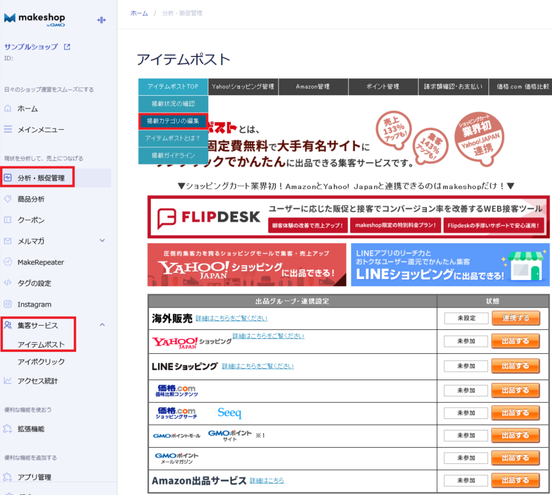Click the LINEショッピング blue banner
This screenshot has width=552, height=495.
point(450,265)
